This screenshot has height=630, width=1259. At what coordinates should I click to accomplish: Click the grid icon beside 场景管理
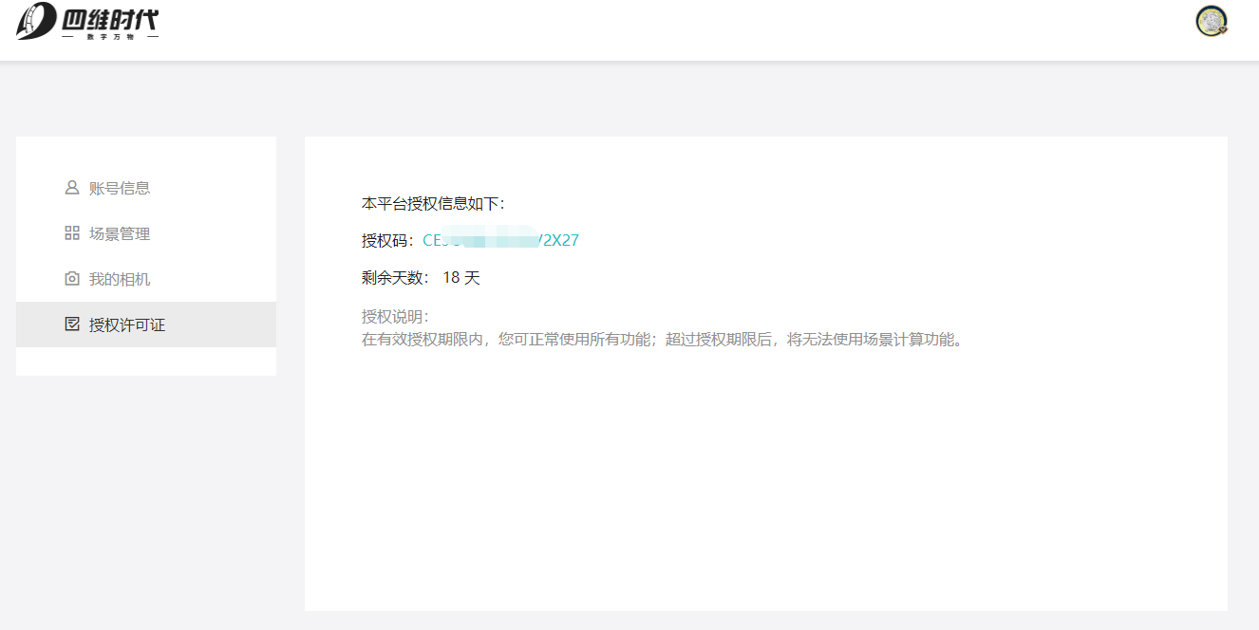point(71,233)
